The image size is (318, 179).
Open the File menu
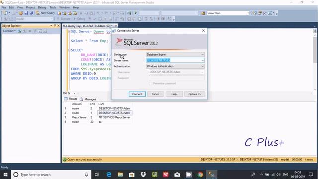[4, 8]
